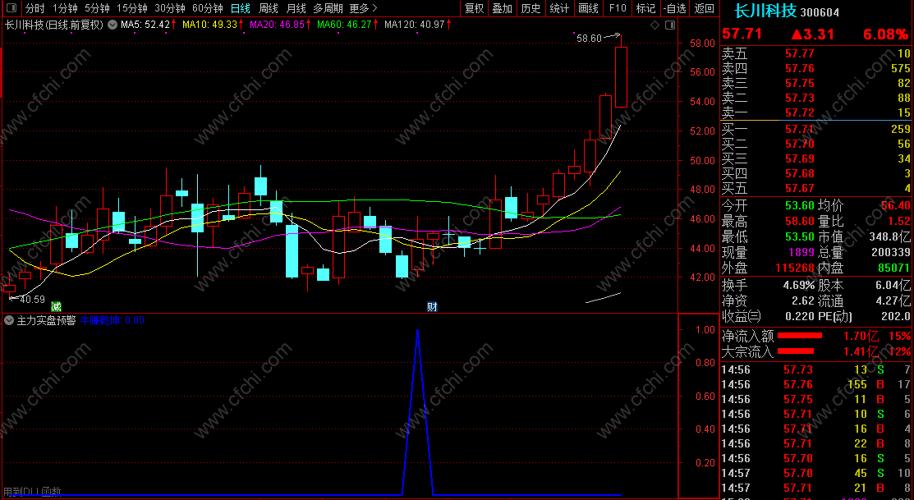The width and height of the screenshot is (914, 500).
Task: Click the 14:56 trade at 57.76 with 155 volume
Action: tap(816, 384)
